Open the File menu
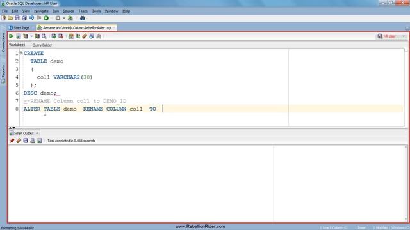Screen dimensions: 410x230 pos(4,11)
